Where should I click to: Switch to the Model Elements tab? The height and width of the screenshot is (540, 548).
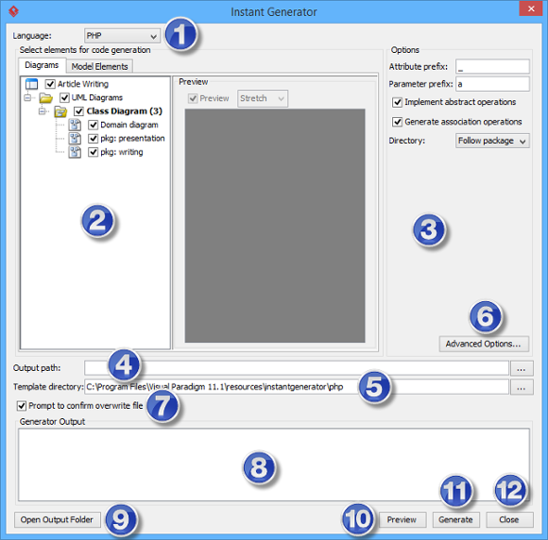(99, 66)
